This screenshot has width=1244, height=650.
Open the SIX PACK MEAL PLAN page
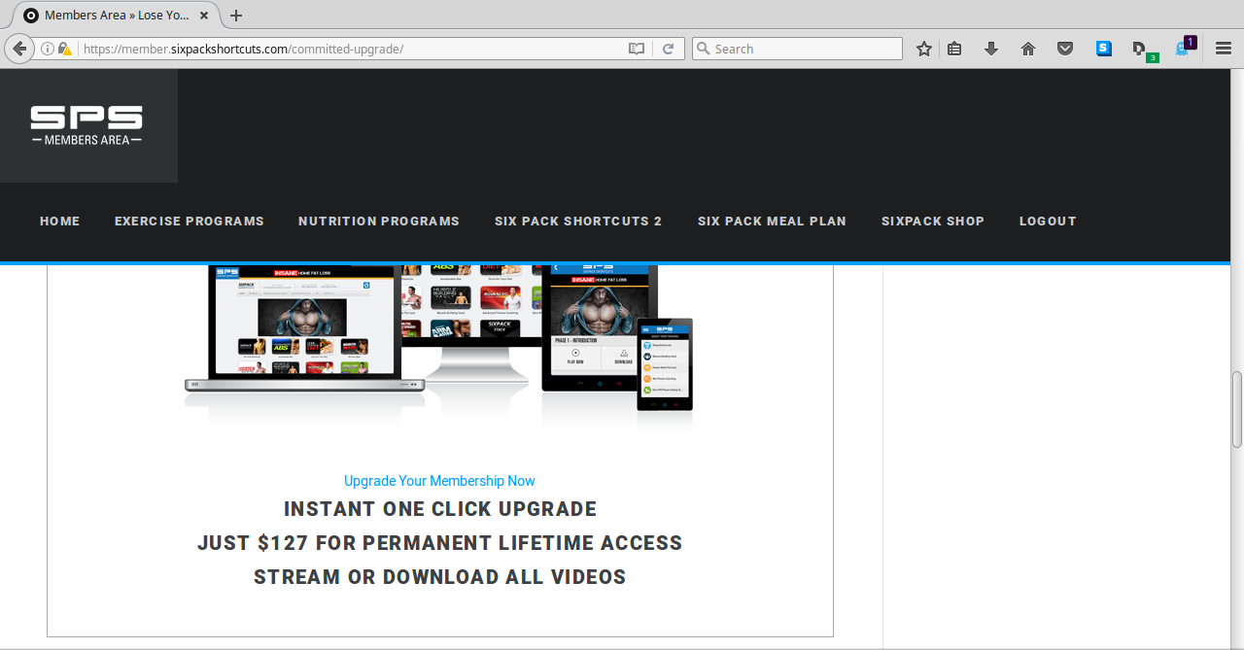[x=772, y=222]
